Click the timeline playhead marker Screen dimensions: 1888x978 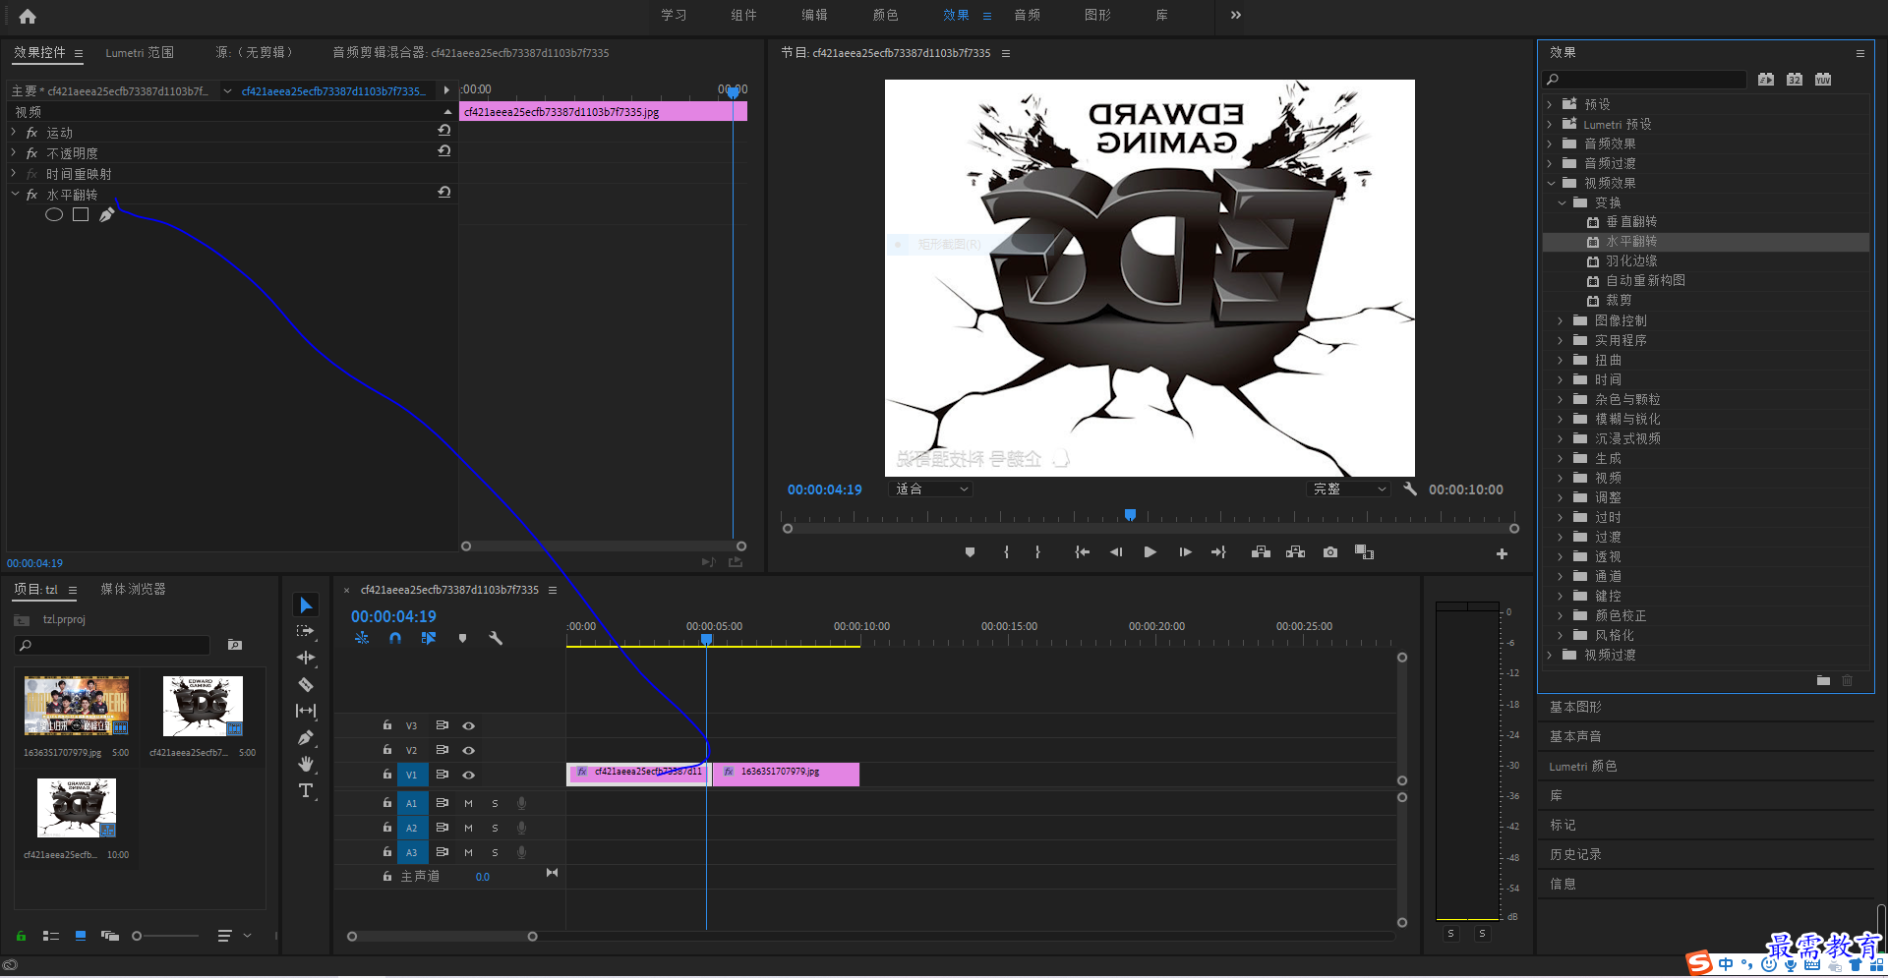pos(706,640)
